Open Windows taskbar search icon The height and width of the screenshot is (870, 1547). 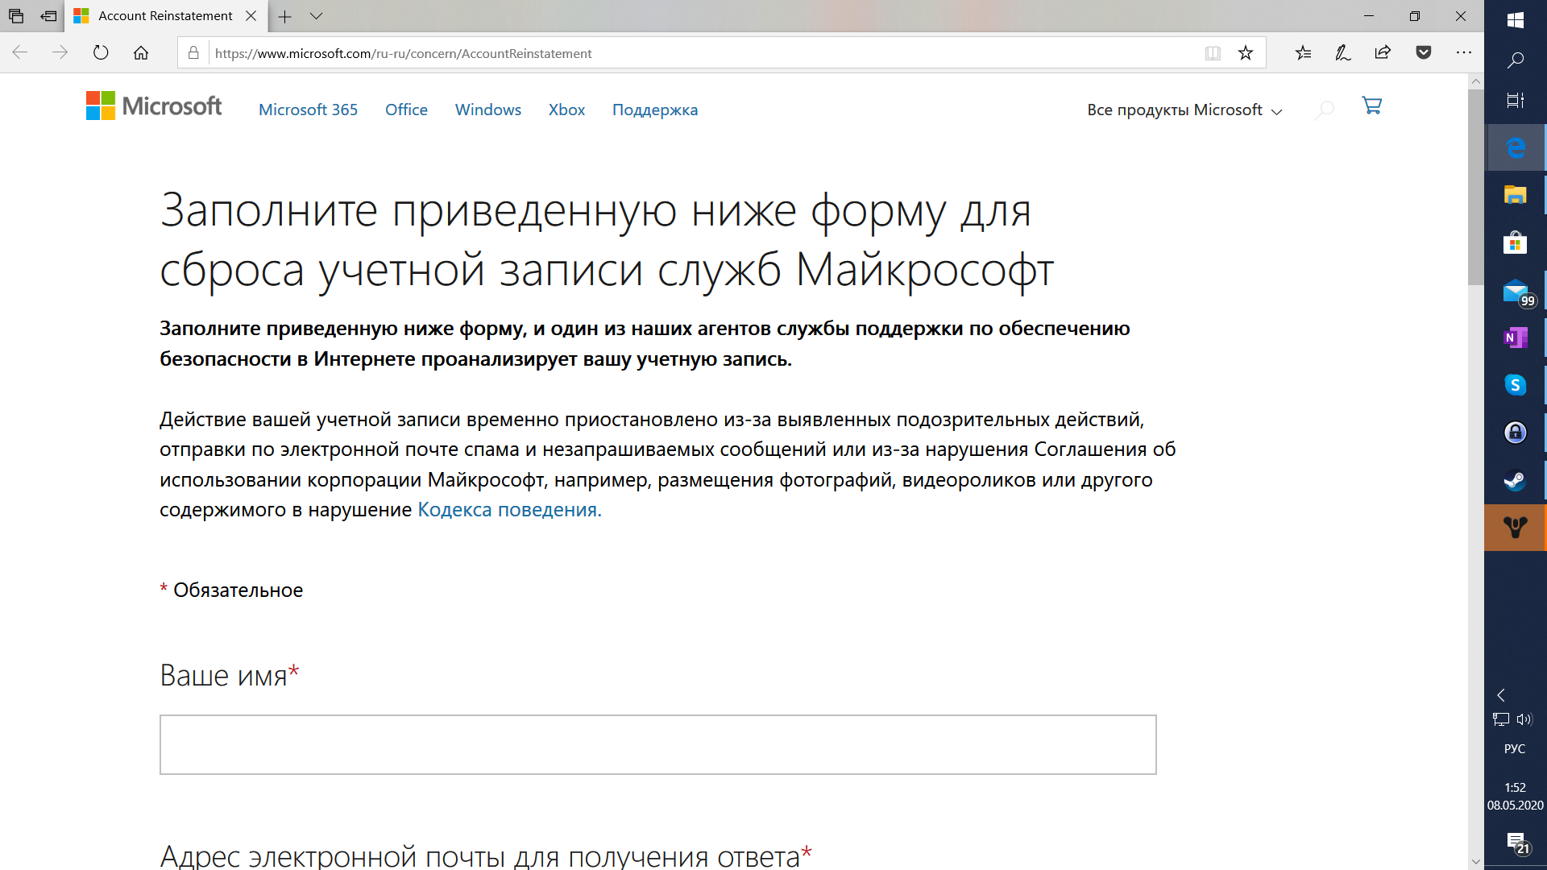(1515, 60)
